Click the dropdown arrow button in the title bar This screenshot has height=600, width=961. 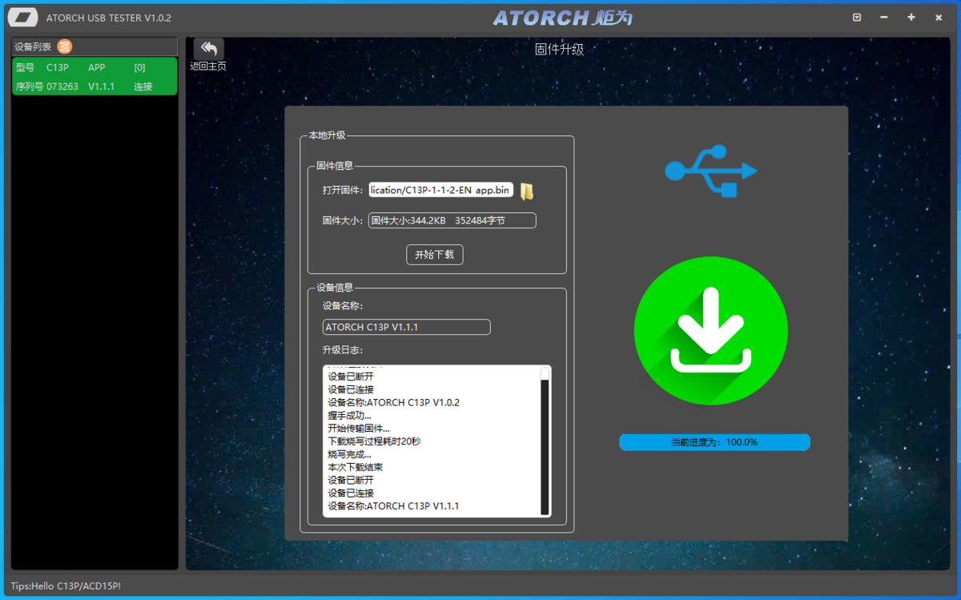click(x=856, y=17)
